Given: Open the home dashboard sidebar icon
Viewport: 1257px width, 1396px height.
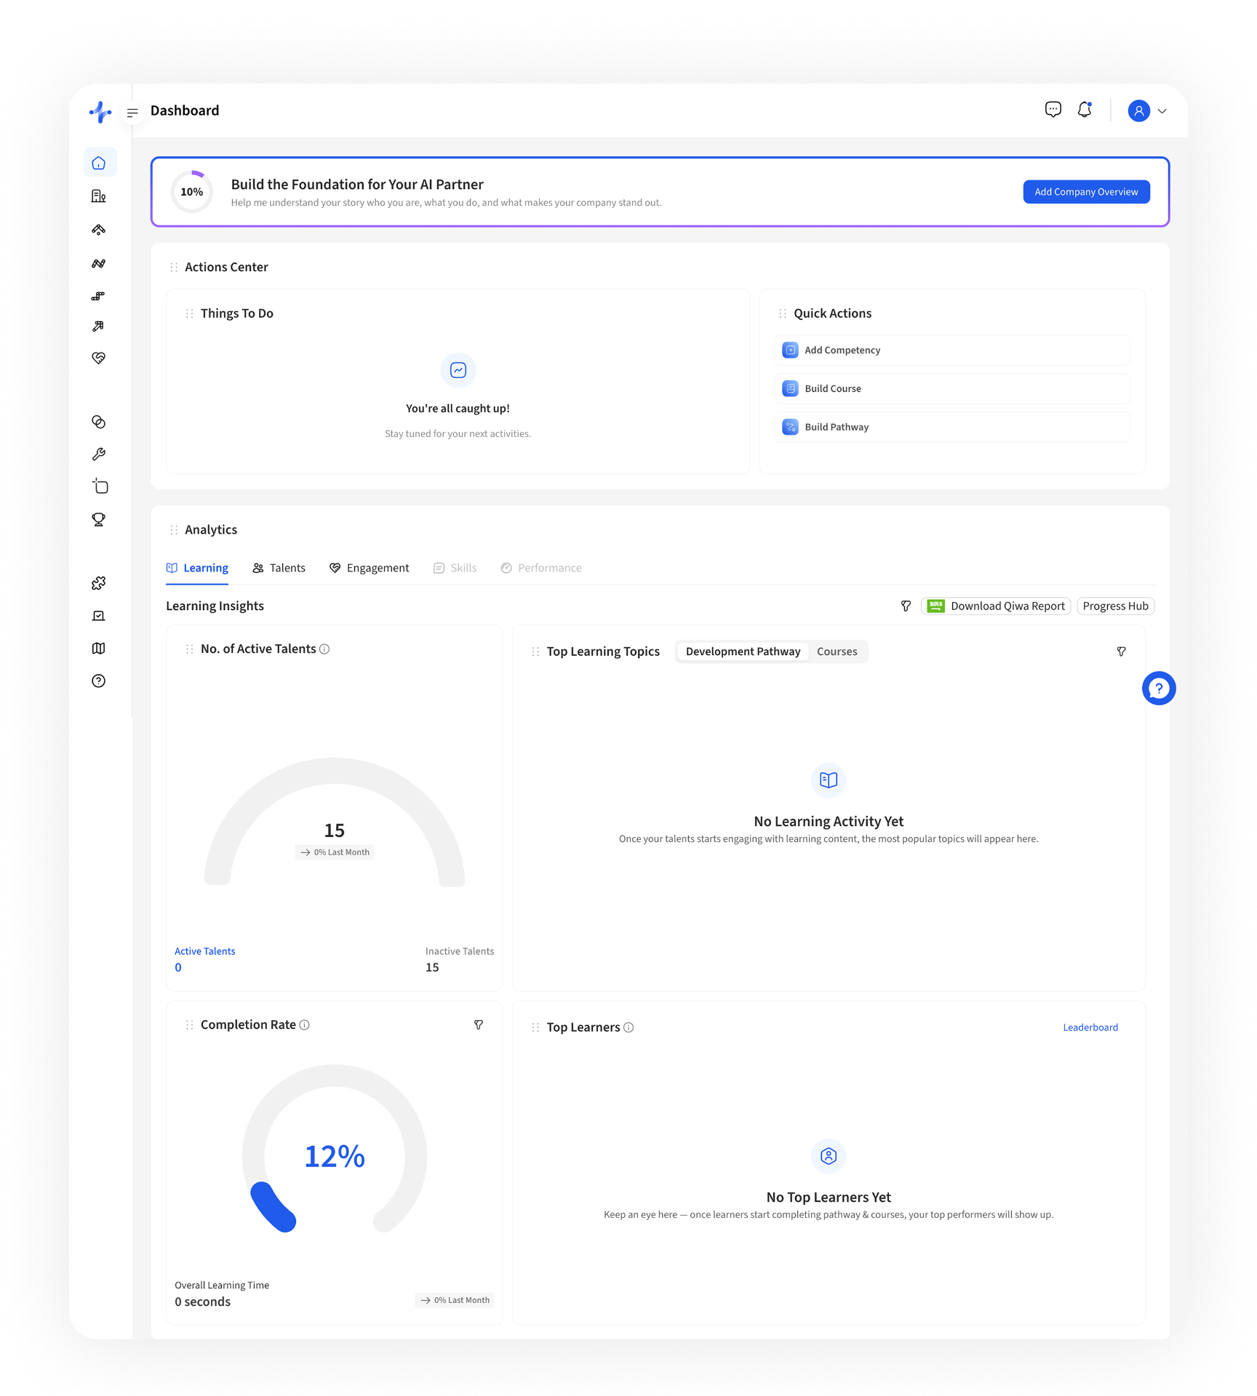Looking at the screenshot, I should 99,163.
